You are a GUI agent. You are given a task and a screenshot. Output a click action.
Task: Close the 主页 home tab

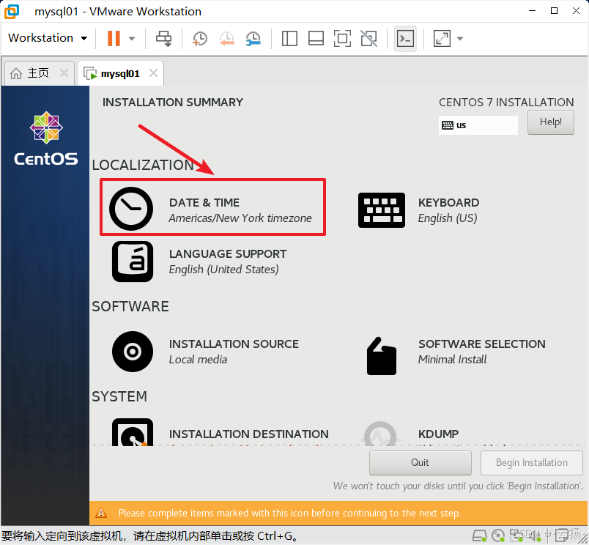[64, 73]
